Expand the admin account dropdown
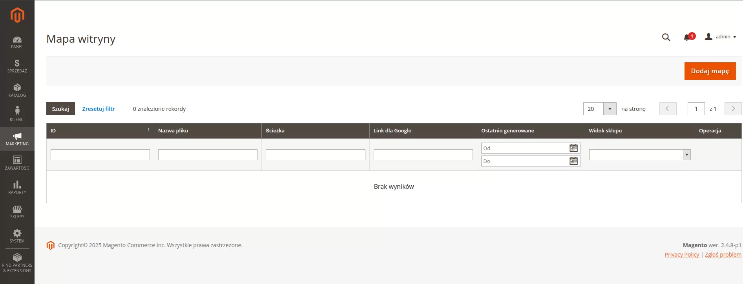Image resolution: width=743 pixels, height=284 pixels. point(721,37)
